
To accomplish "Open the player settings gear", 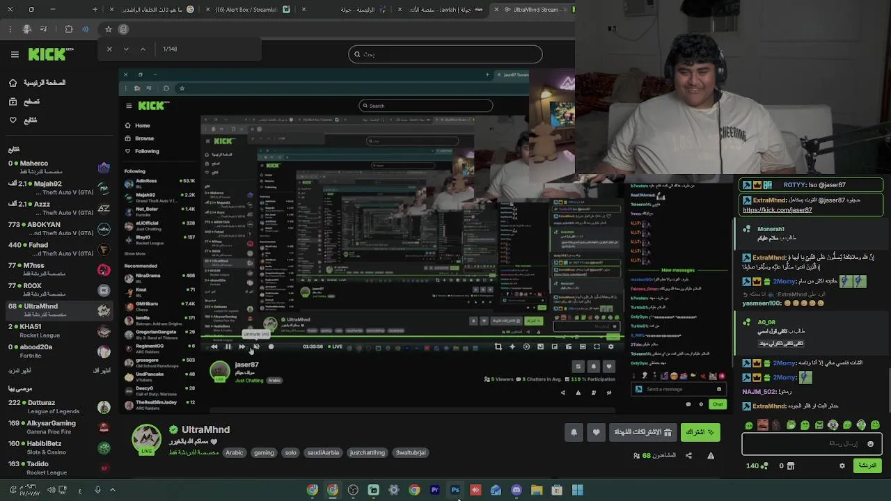I will tap(611, 347).
